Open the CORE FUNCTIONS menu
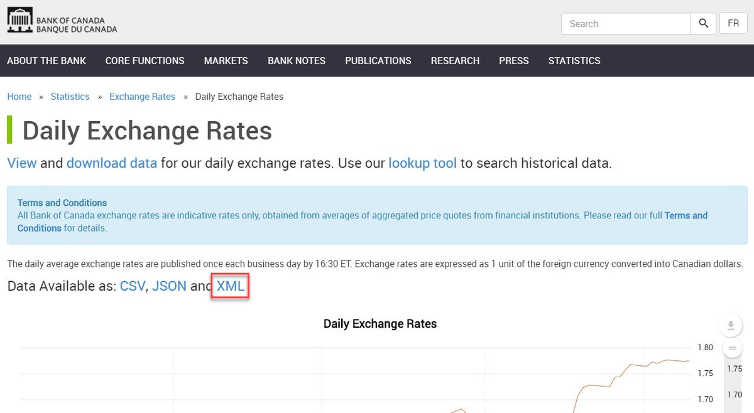 point(145,60)
